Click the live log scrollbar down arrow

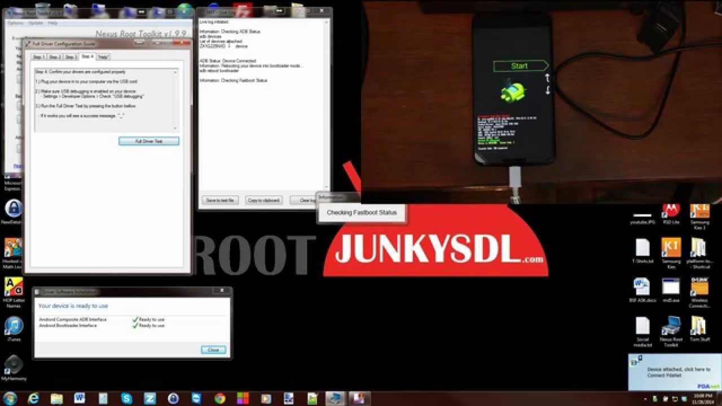click(x=328, y=188)
